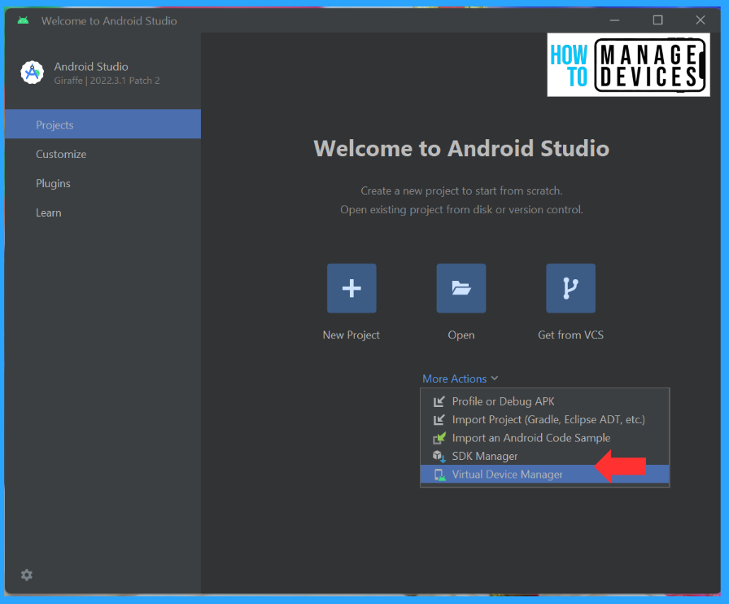This screenshot has width=729, height=604.
Task: Select Profile or Debug APK menu entry
Action: tap(544, 401)
